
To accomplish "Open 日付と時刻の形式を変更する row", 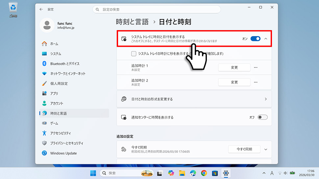I will pyautogui.click(x=194, y=99).
